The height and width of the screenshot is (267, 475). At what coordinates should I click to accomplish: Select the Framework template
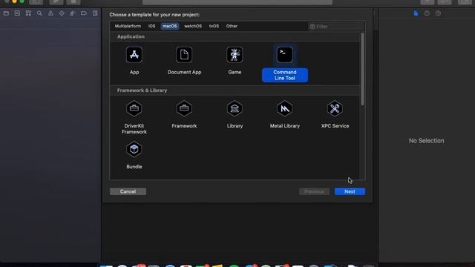(184, 114)
